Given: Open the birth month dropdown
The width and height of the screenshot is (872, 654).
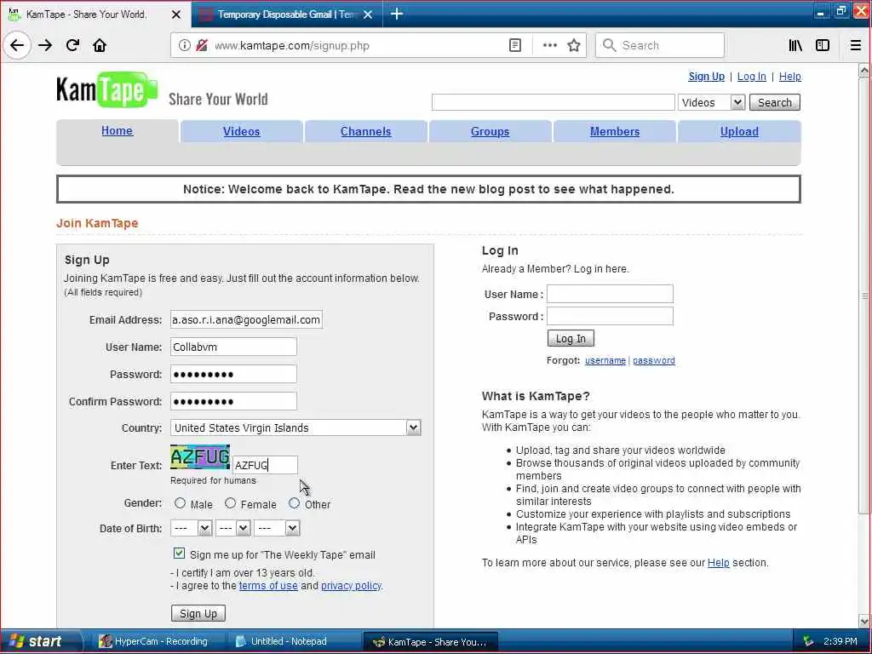Looking at the screenshot, I should tap(191, 528).
